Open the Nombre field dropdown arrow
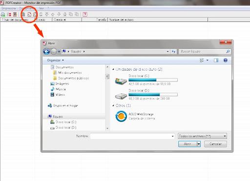250x181 pixels. click(172, 136)
